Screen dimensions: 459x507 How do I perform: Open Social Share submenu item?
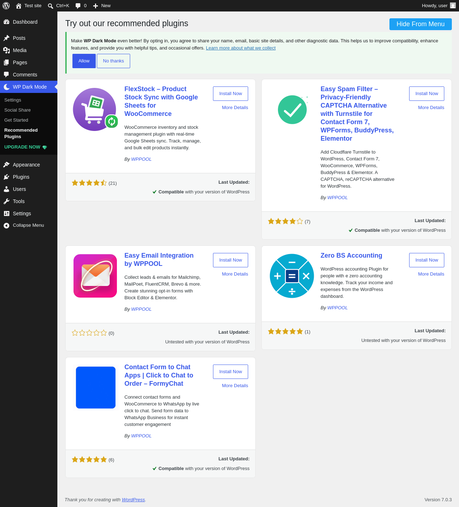pos(18,110)
